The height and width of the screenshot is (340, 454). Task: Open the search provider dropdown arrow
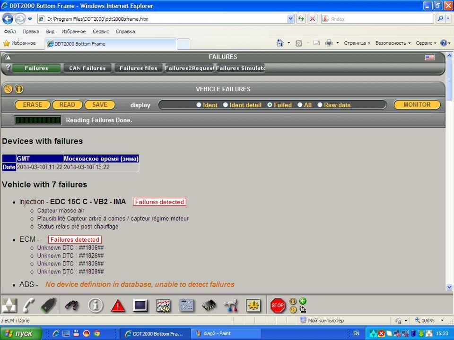coord(448,19)
